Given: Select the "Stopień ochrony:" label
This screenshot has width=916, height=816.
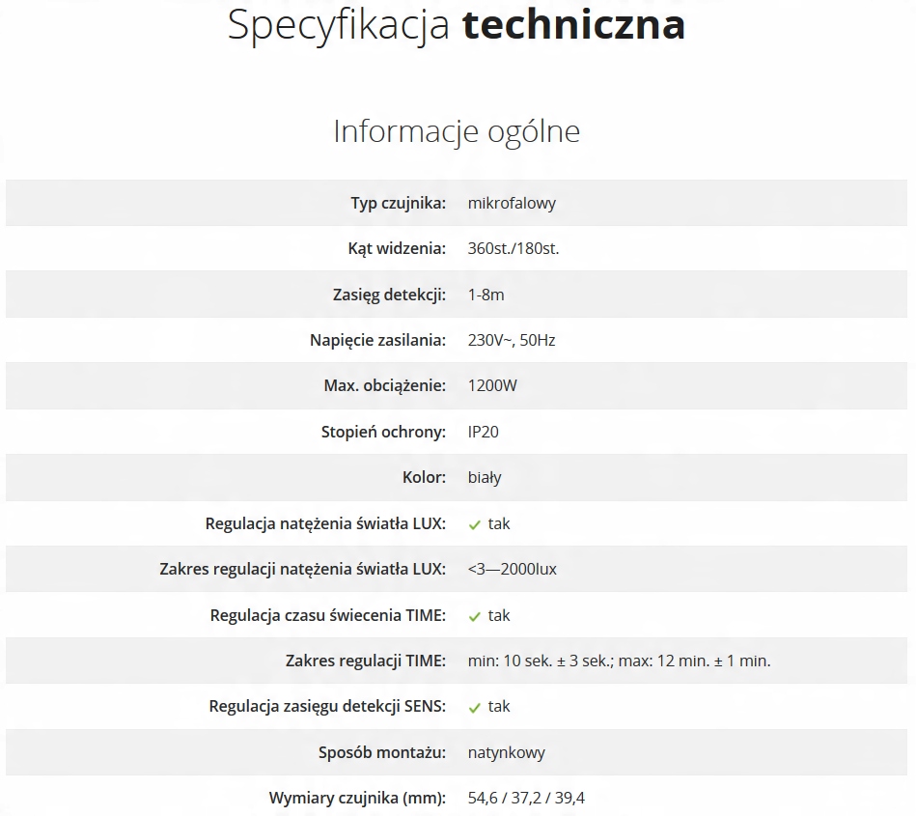Looking at the screenshot, I should tap(383, 432).
